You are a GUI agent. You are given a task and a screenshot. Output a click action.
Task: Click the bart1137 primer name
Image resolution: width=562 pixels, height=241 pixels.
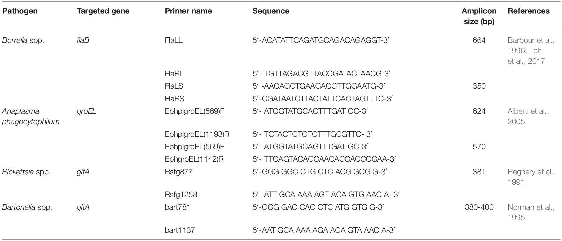pyautogui.click(x=180, y=230)
